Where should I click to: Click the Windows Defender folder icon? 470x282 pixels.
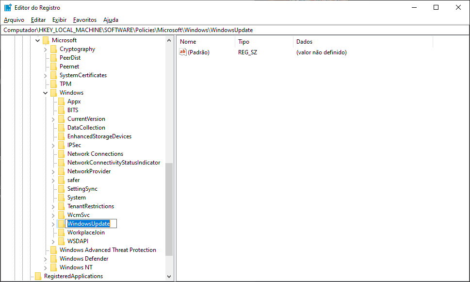coord(53,259)
